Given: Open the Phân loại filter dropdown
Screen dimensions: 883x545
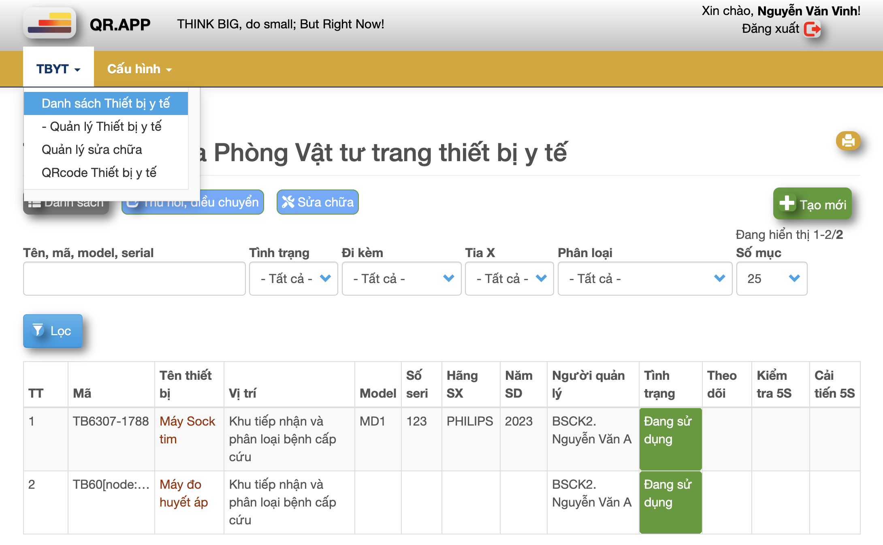Looking at the screenshot, I should click(645, 279).
